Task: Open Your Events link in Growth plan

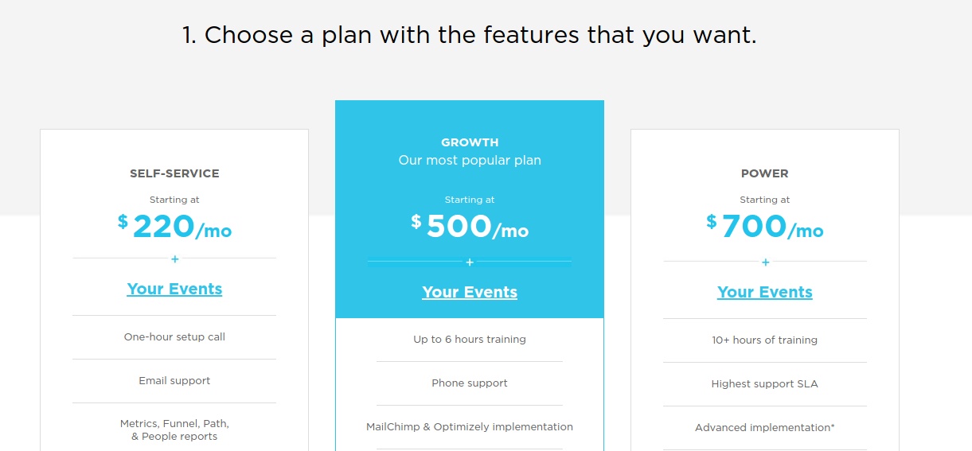Action: [x=470, y=292]
